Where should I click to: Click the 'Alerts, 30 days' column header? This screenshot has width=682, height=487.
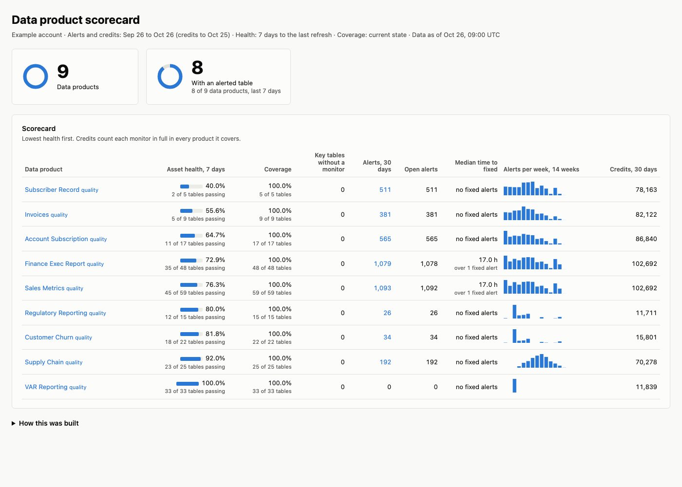(x=377, y=166)
